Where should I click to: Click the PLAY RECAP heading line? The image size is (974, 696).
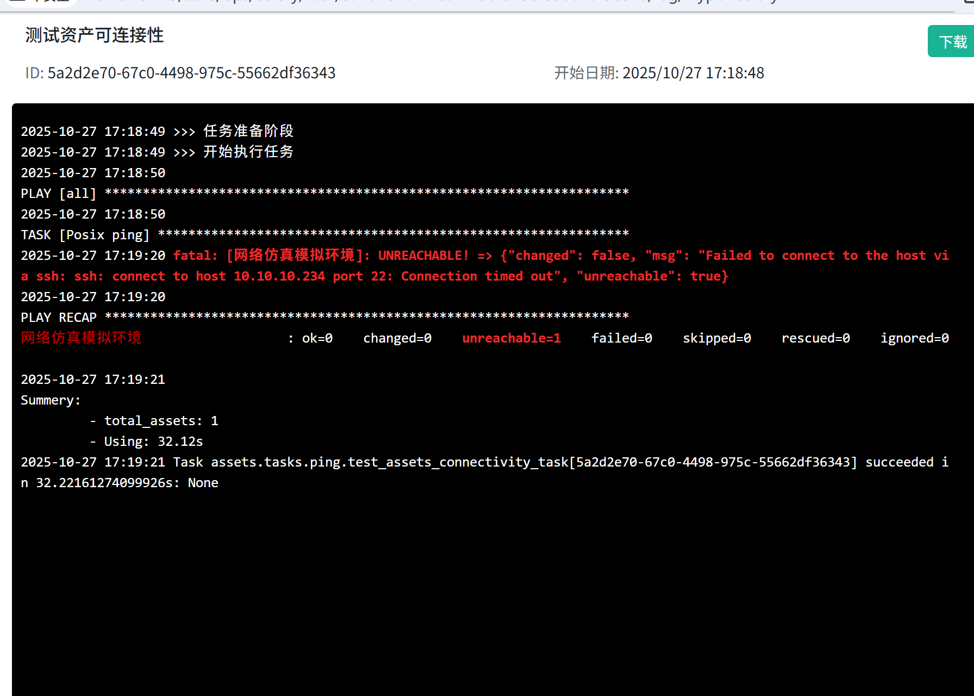58,318
